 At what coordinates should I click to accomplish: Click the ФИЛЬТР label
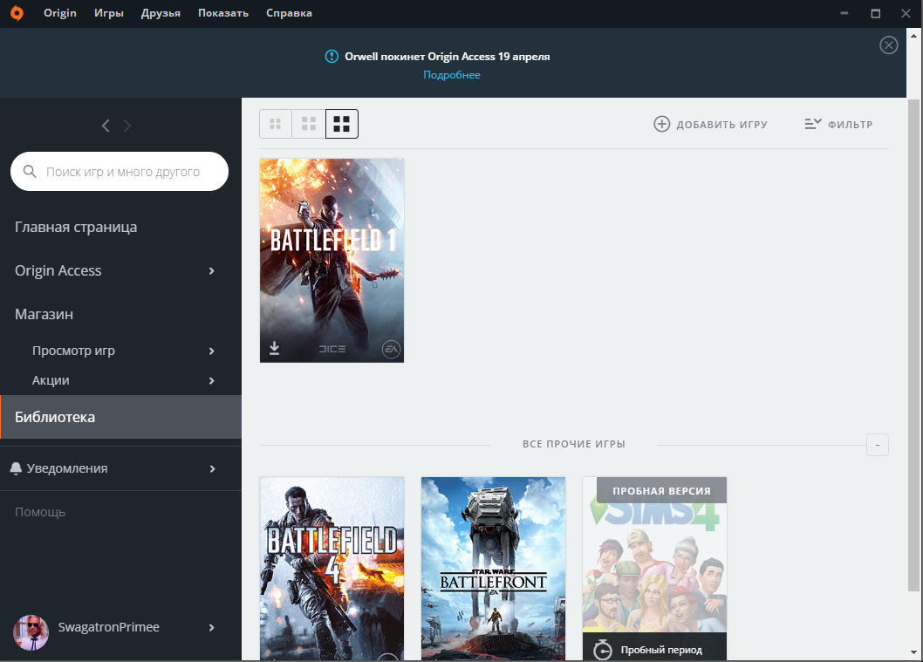[850, 125]
